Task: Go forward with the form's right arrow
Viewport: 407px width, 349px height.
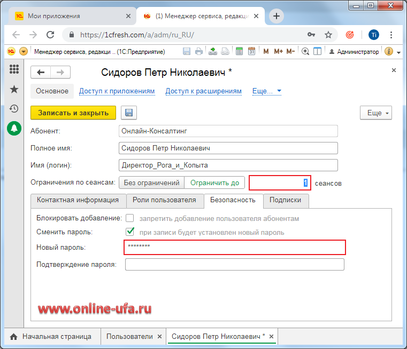Action: pos(60,72)
